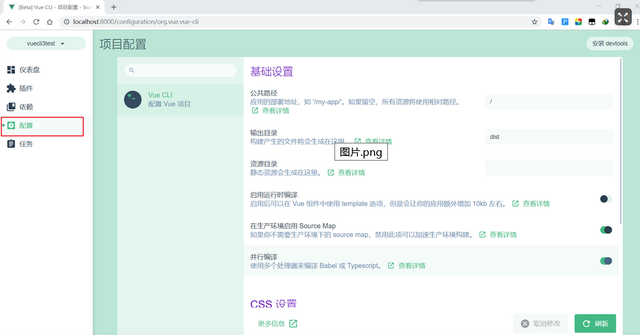Click the browser forward arrow

[x=23, y=22]
